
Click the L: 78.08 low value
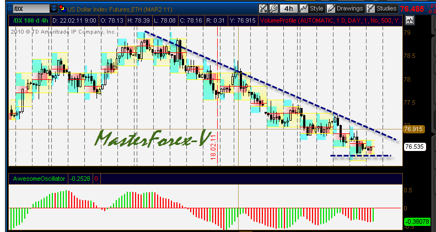(x=165, y=20)
